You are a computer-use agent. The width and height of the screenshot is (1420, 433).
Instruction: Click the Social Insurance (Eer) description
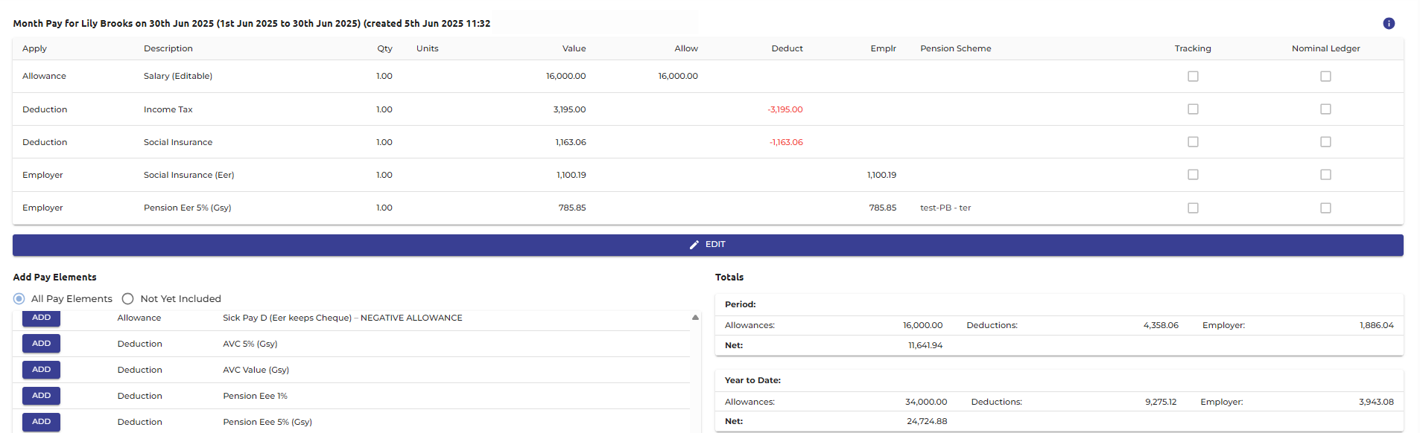[x=189, y=175]
